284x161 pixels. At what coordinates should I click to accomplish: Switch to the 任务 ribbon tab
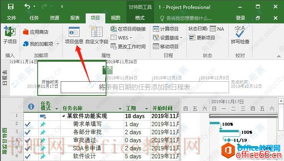click(x=34, y=18)
